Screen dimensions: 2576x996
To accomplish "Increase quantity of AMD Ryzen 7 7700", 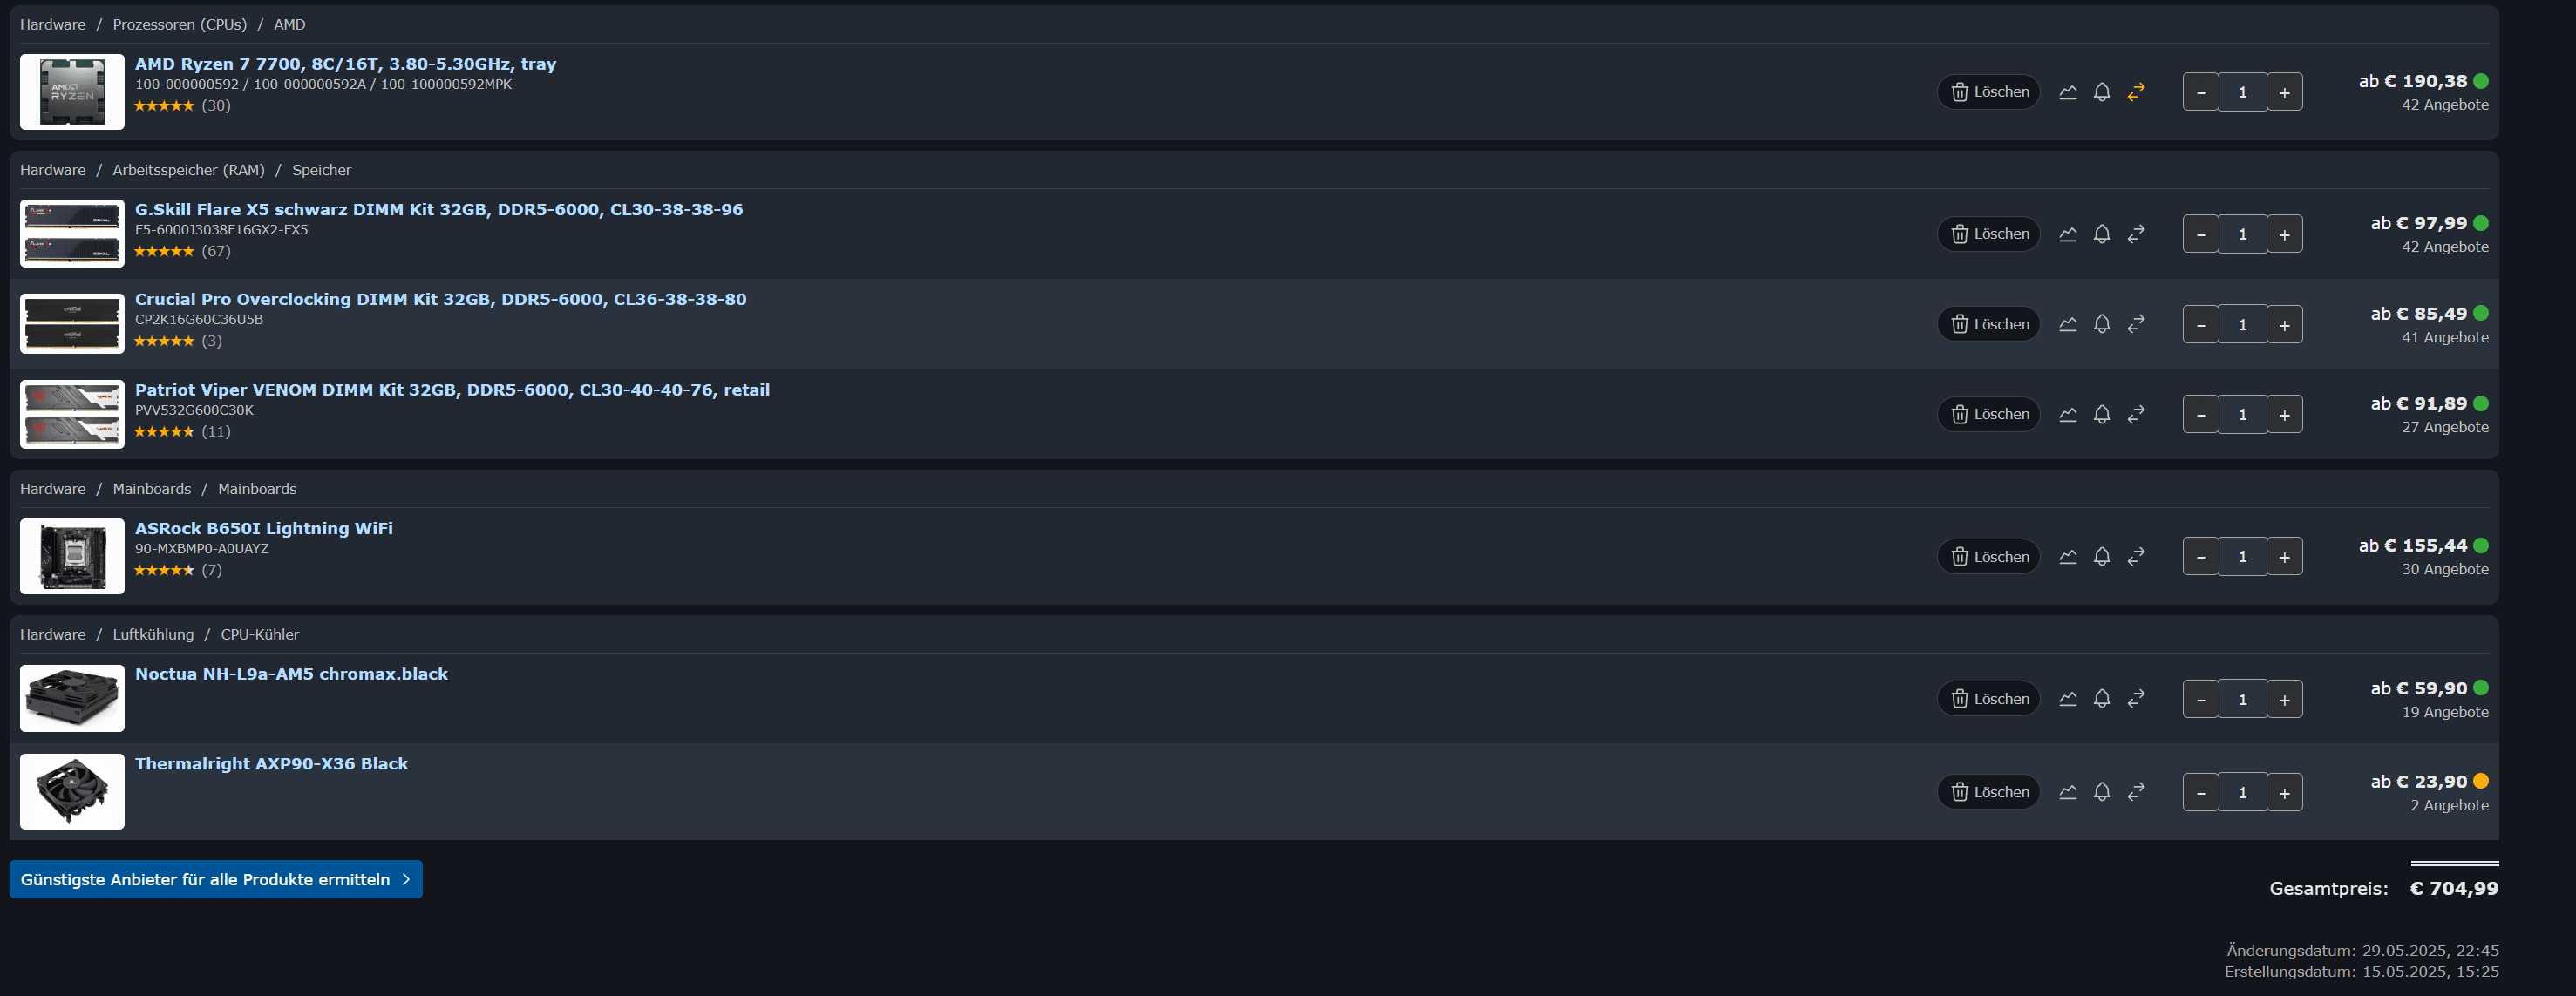I will (x=2284, y=92).
